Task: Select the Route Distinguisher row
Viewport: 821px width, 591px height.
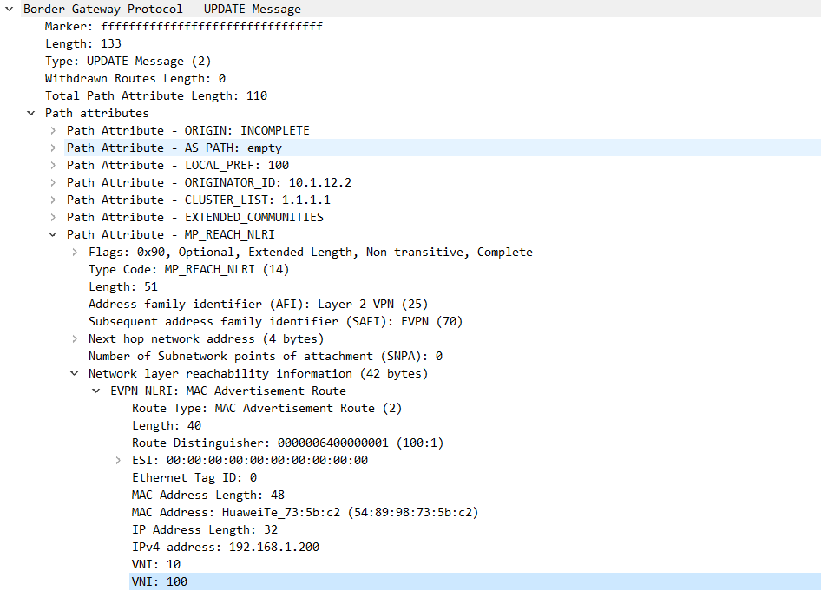Action: pos(287,443)
